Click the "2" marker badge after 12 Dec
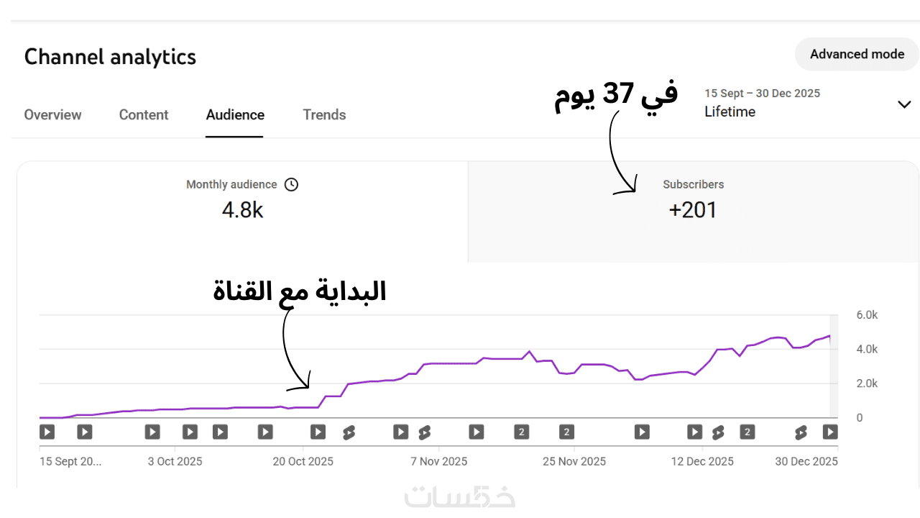920x518 pixels. [x=747, y=432]
